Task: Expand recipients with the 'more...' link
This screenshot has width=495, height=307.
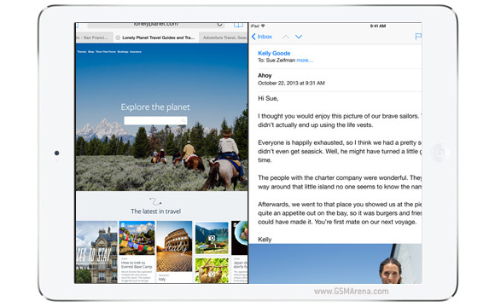Action: coord(305,61)
